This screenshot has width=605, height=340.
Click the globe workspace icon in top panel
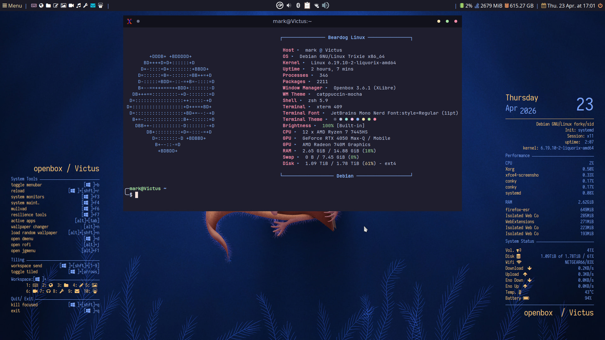click(41, 6)
